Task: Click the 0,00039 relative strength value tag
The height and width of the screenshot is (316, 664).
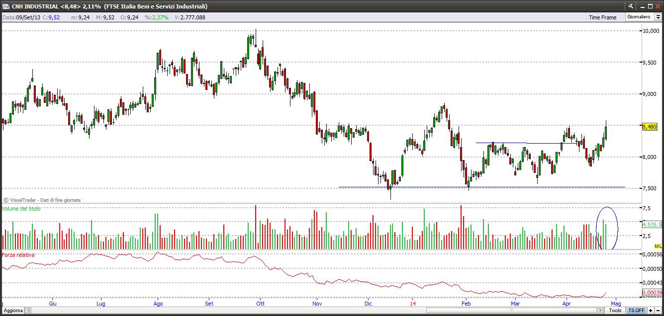Action: coord(652,293)
